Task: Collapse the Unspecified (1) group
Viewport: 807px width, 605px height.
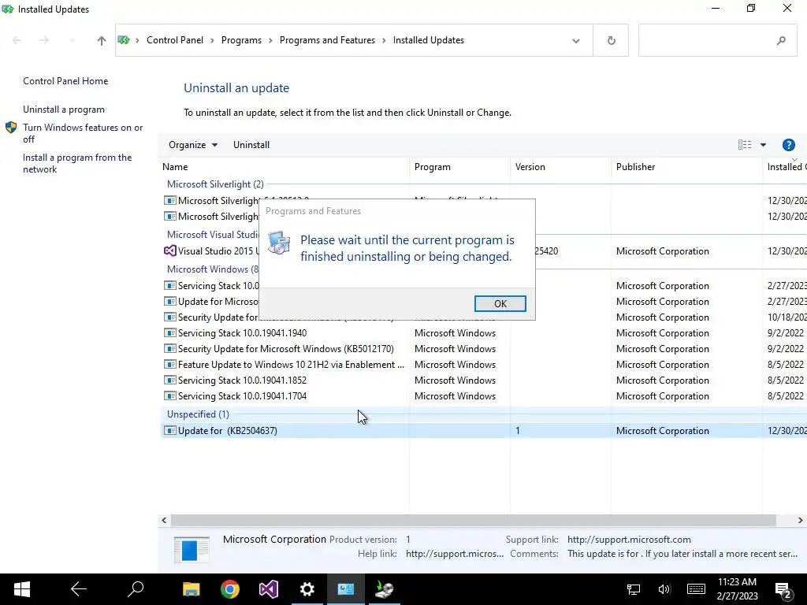Action: pos(198,414)
